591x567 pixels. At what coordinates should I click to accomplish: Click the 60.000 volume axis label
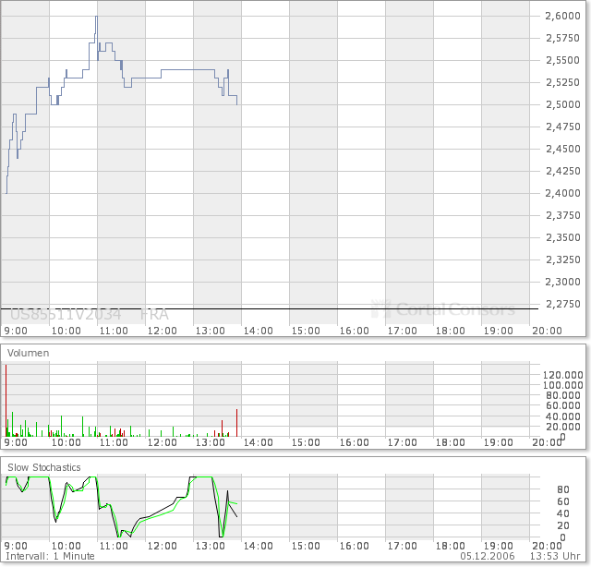pyautogui.click(x=565, y=405)
